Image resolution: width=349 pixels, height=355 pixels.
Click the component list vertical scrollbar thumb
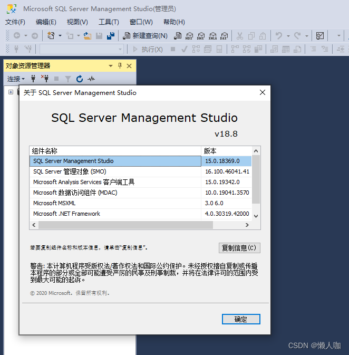(256, 179)
